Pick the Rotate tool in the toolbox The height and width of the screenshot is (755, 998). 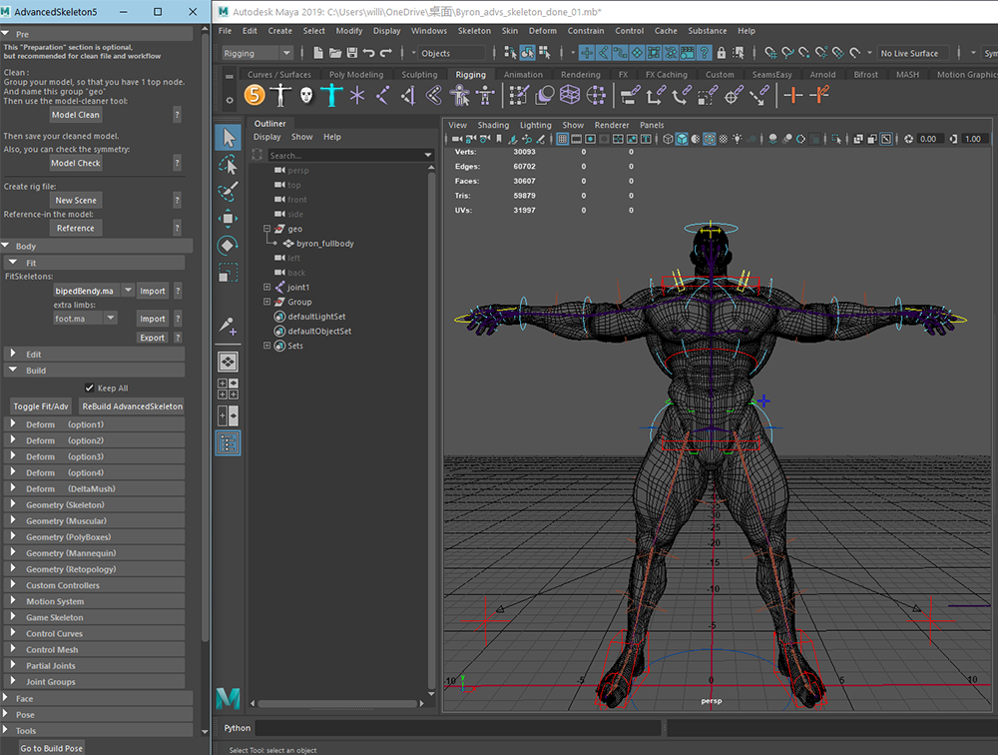coord(228,245)
